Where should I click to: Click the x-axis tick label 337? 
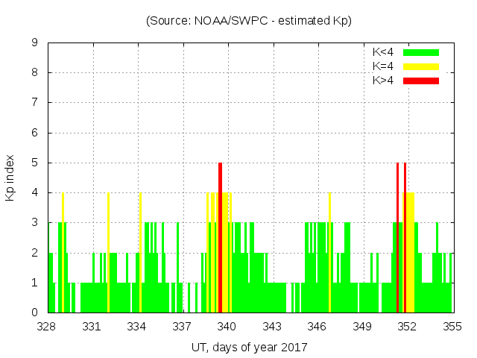tap(182, 327)
